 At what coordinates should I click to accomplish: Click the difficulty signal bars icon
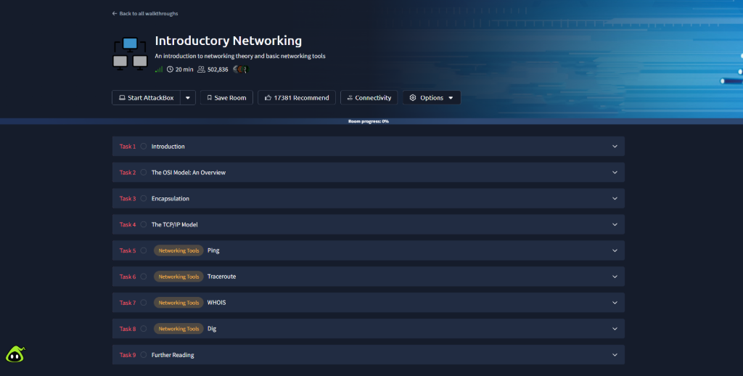[159, 69]
